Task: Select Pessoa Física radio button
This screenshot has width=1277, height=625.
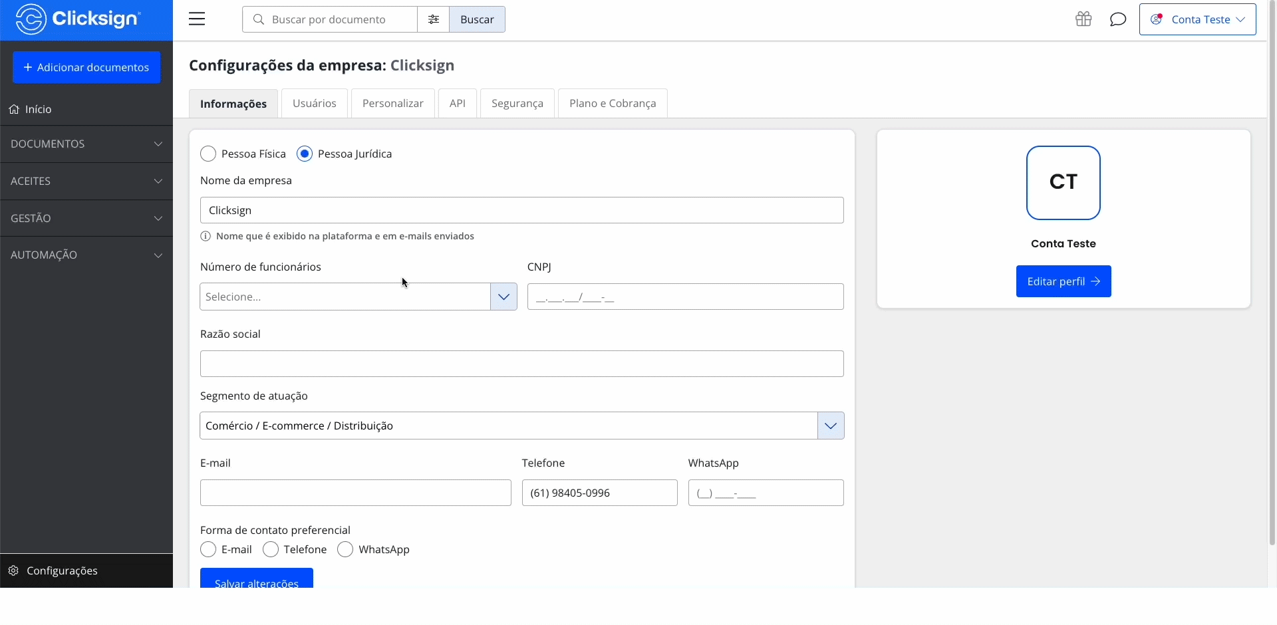Action: coord(208,154)
